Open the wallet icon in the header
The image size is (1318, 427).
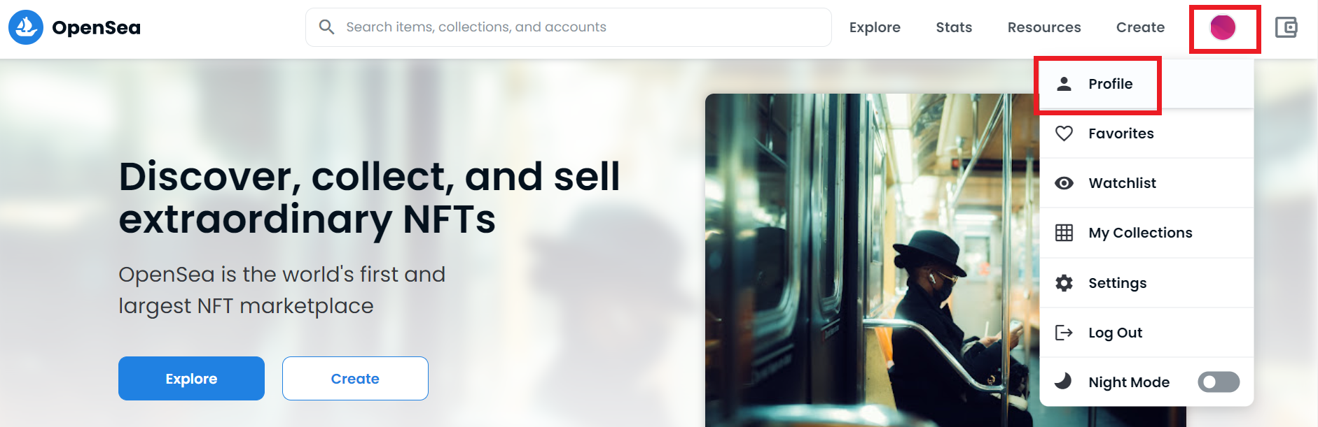tap(1286, 27)
